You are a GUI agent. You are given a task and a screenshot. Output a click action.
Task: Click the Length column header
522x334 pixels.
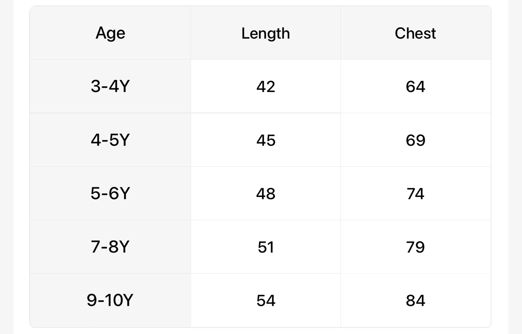click(266, 33)
